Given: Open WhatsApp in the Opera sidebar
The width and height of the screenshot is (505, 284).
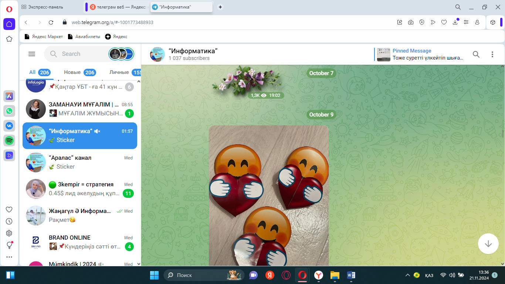Looking at the screenshot, I should [x=9, y=111].
